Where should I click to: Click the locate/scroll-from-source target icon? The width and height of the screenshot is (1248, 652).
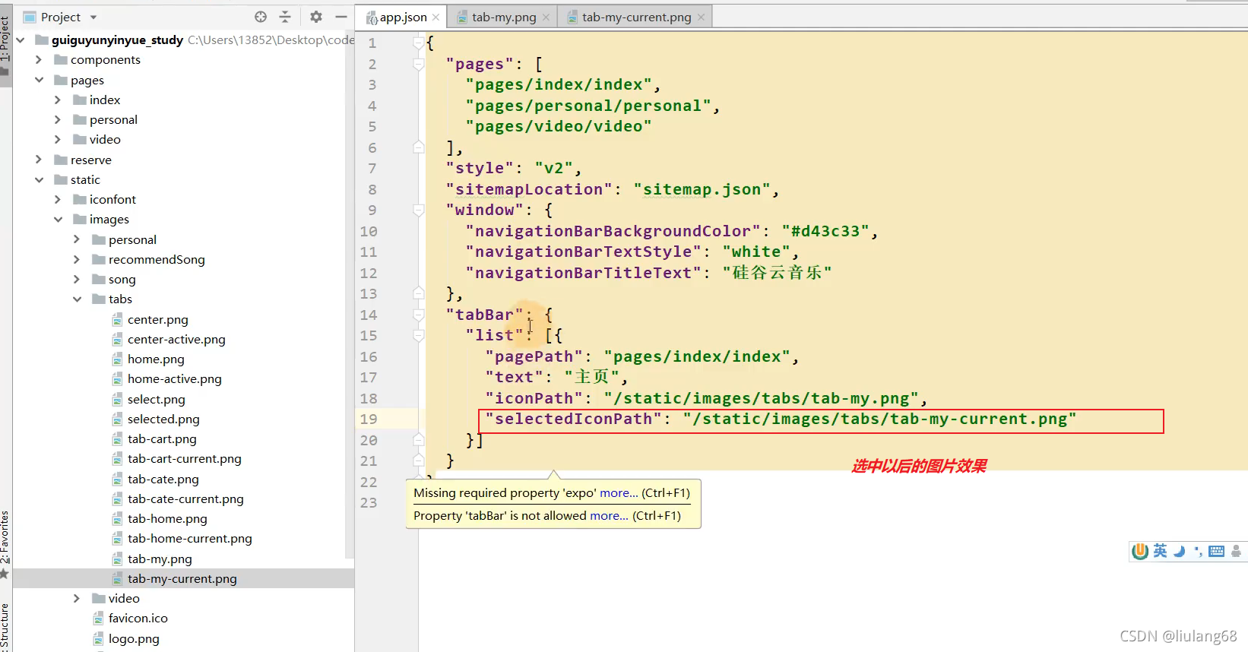(x=261, y=17)
